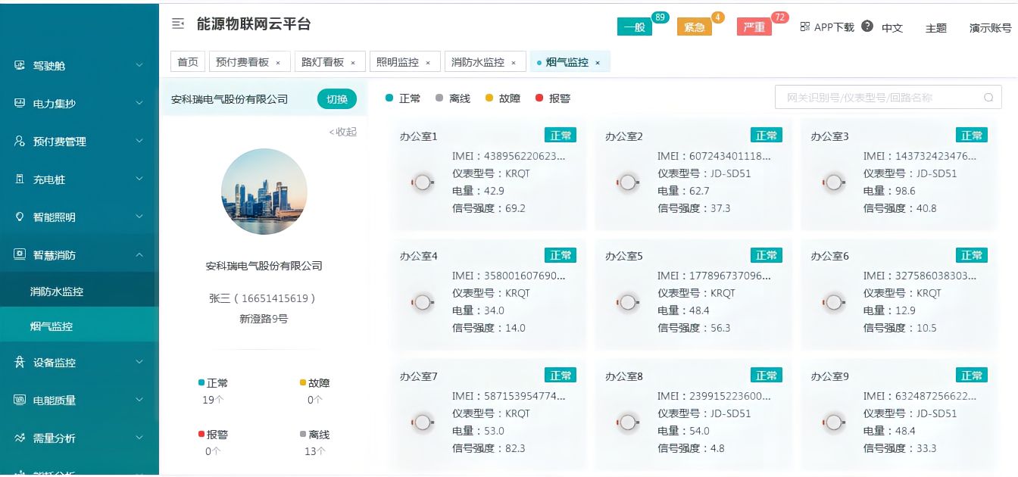The height and width of the screenshot is (477, 1018).
Task: Select 消防水监控 in the sidebar
Action: [57, 291]
